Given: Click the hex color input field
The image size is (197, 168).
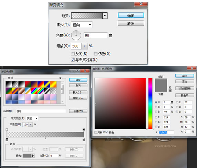Looking at the screenshot, I should coord(166,132).
